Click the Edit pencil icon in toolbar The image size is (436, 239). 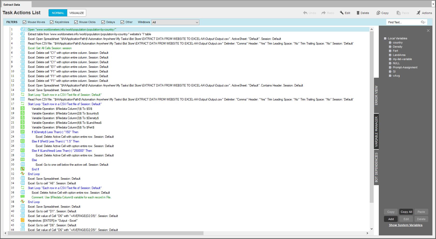[342, 13]
